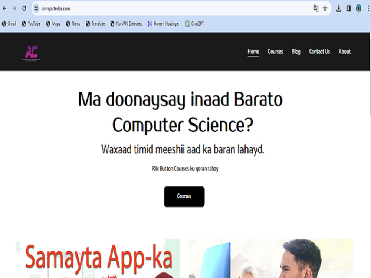This screenshot has height=278, width=371.
Task: Click the AC site logo
Action: click(x=31, y=53)
